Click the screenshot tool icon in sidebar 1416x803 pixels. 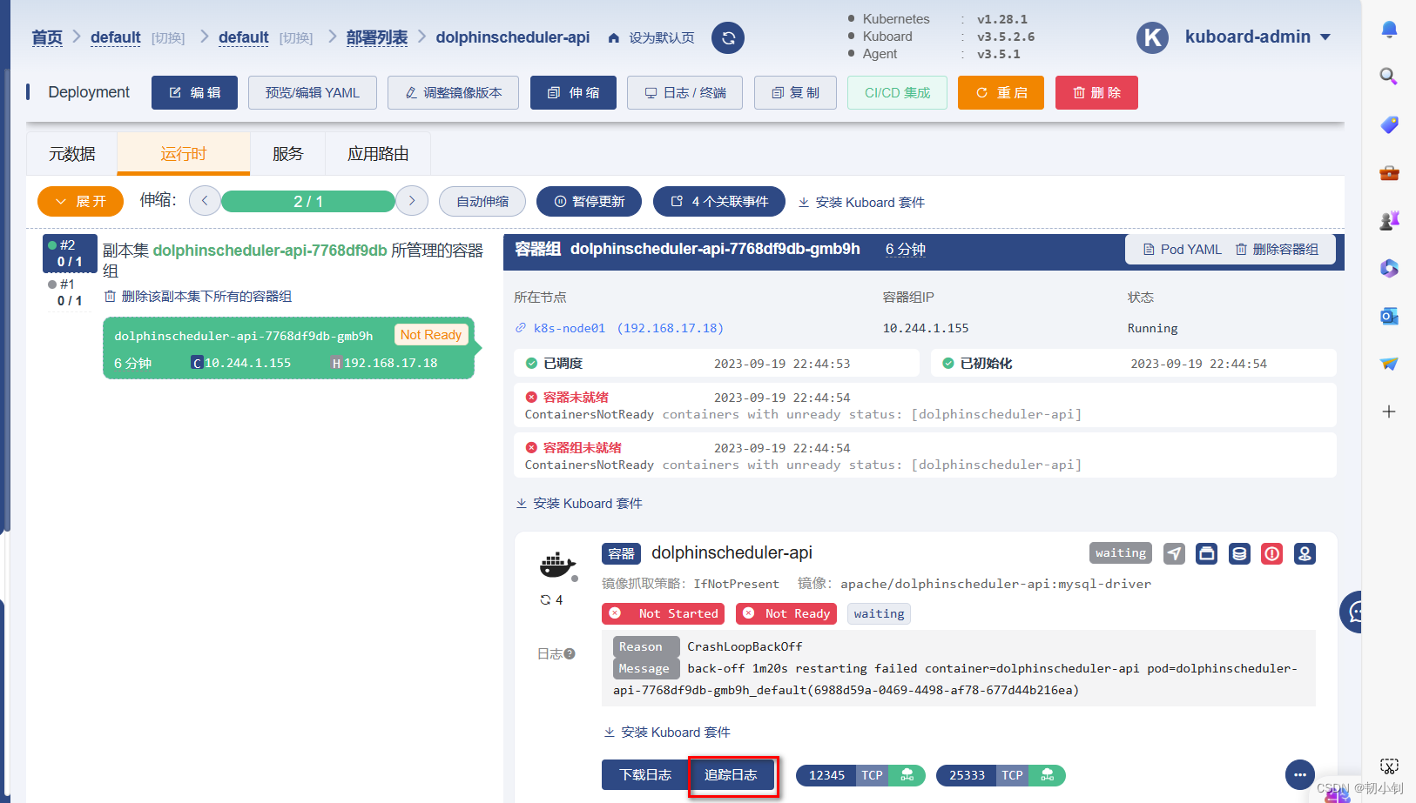click(x=1389, y=766)
